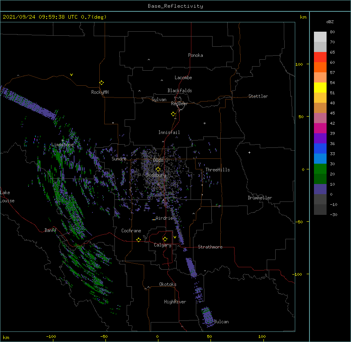This screenshot has height=342, width=351.
Task: Select the Lacombe city label
Action: pyautogui.click(x=183, y=78)
